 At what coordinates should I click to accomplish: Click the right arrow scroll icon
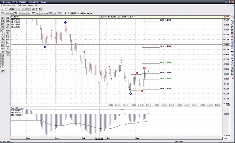tap(3, 42)
